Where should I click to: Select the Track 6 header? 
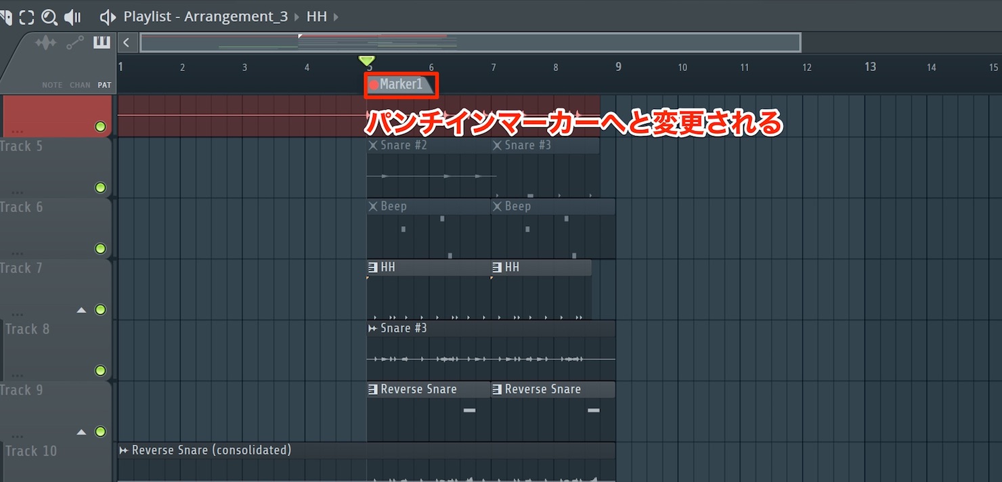(56, 228)
